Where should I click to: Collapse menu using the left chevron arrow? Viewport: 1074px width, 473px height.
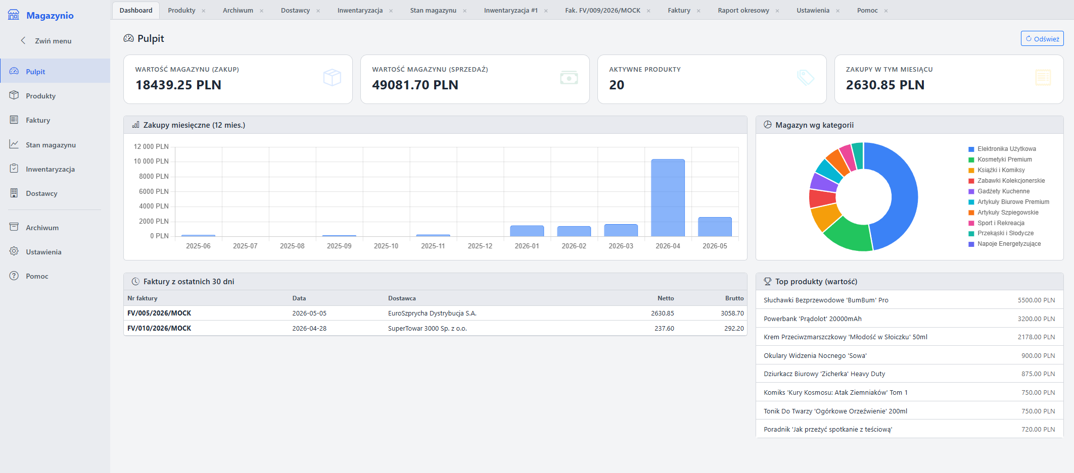[x=23, y=40]
